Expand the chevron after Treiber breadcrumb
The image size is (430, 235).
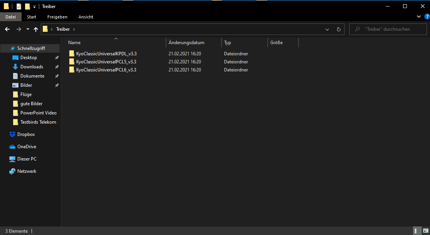pos(74,29)
